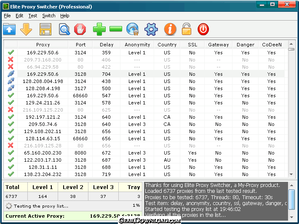This screenshot has height=224, width=299.
Task: Open info with orange i icon
Action: coord(170,29)
